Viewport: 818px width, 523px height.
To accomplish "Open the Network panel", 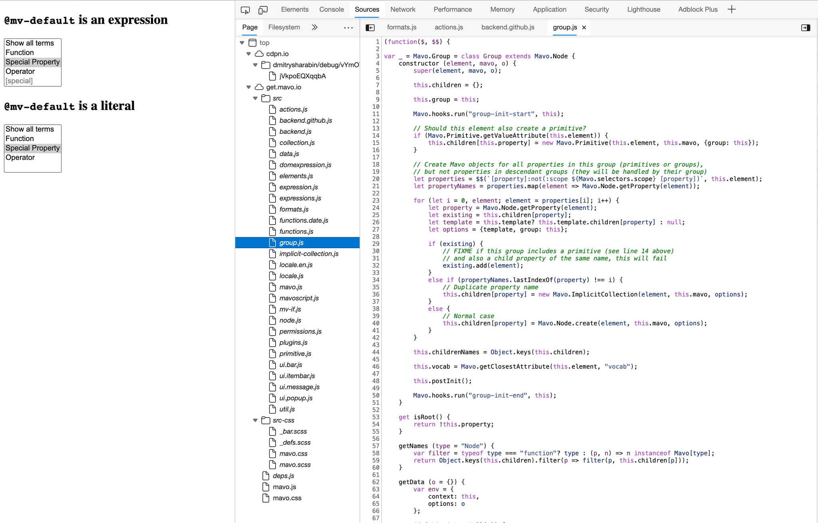I will (x=403, y=9).
